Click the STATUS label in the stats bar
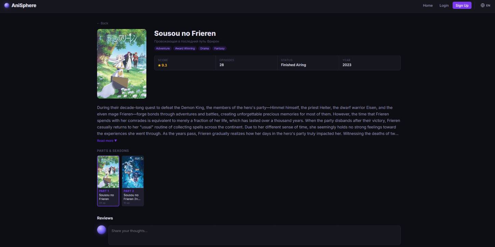This screenshot has height=247, width=495. coord(287,60)
